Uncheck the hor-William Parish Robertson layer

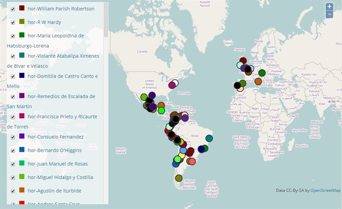[13, 9]
